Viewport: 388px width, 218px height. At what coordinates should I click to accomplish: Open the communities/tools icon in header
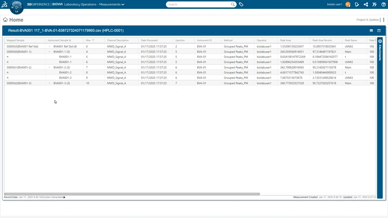tap(375, 4)
